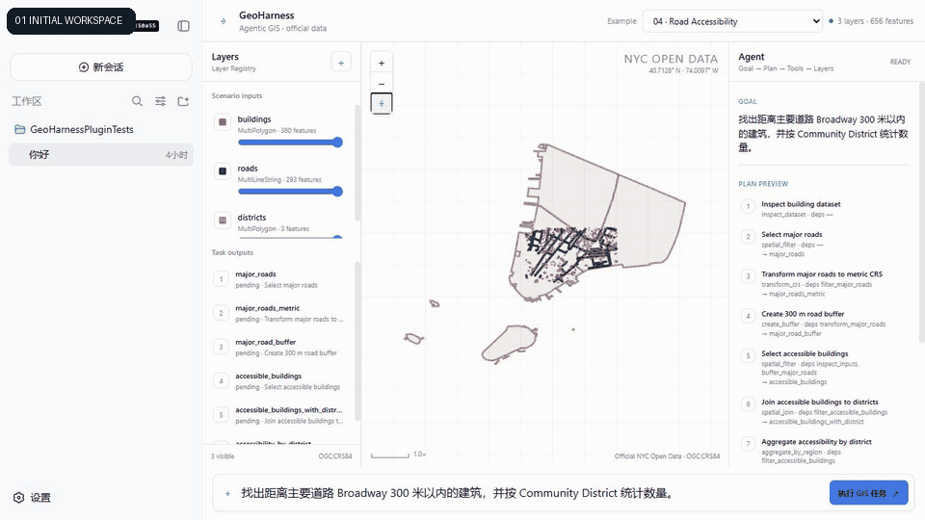The width and height of the screenshot is (925, 520).
Task: Select the roads layer name
Action: [x=248, y=168]
